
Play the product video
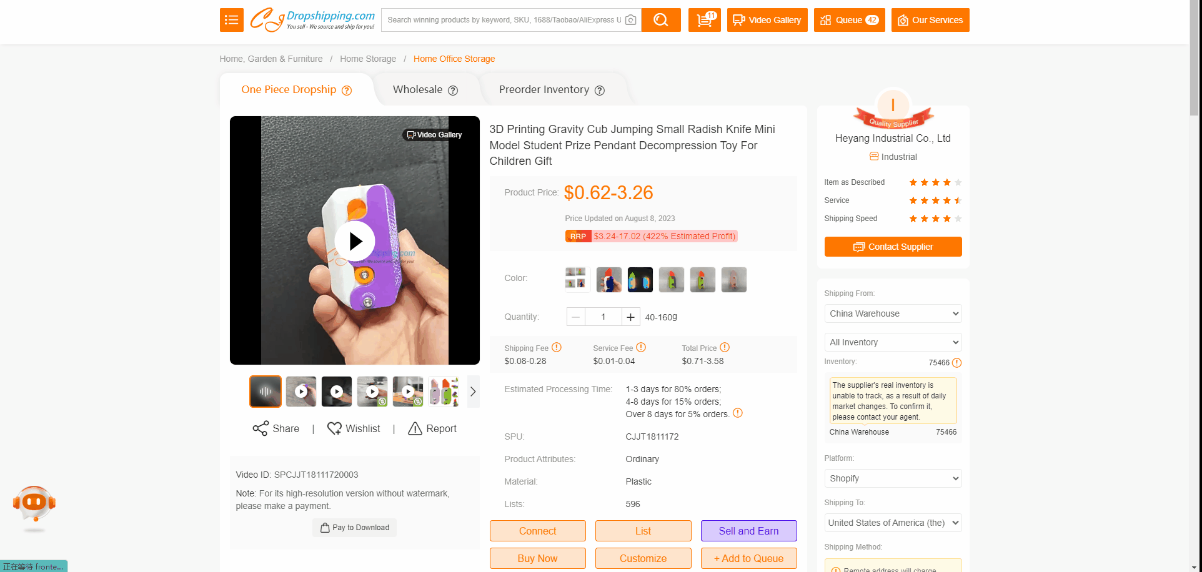[355, 240]
